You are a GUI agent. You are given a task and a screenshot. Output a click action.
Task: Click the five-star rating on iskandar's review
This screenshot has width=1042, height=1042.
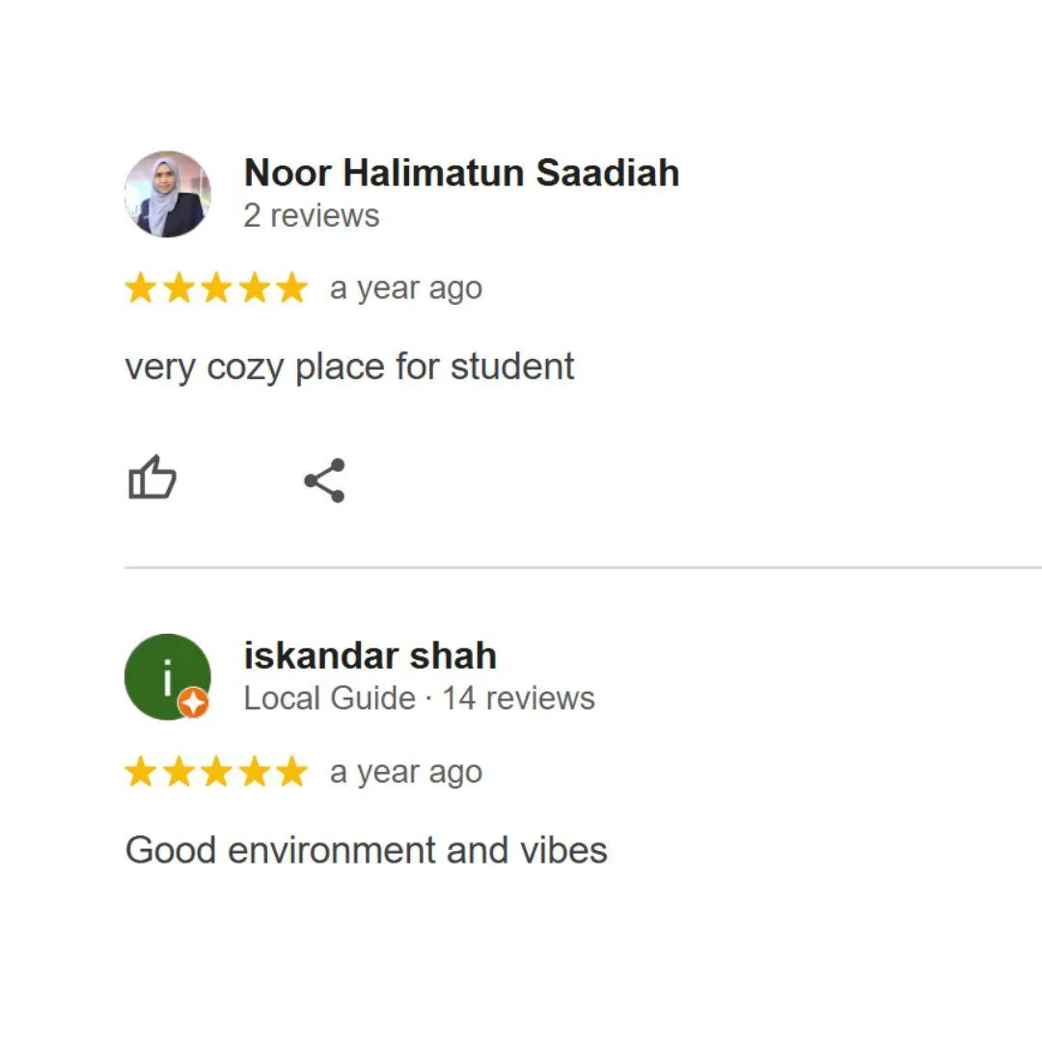(x=217, y=772)
